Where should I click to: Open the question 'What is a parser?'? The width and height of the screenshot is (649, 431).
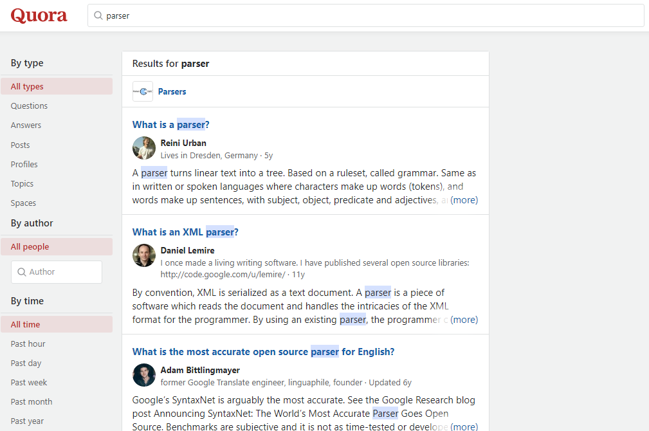tap(170, 124)
